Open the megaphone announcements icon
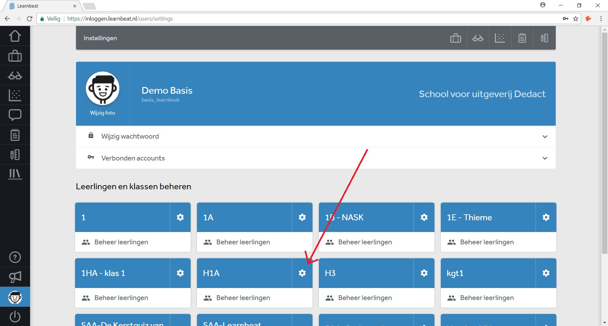The image size is (608, 326). (x=15, y=277)
